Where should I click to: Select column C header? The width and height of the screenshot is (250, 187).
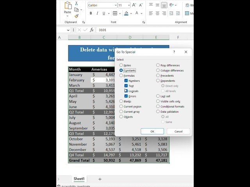tap(104, 37)
